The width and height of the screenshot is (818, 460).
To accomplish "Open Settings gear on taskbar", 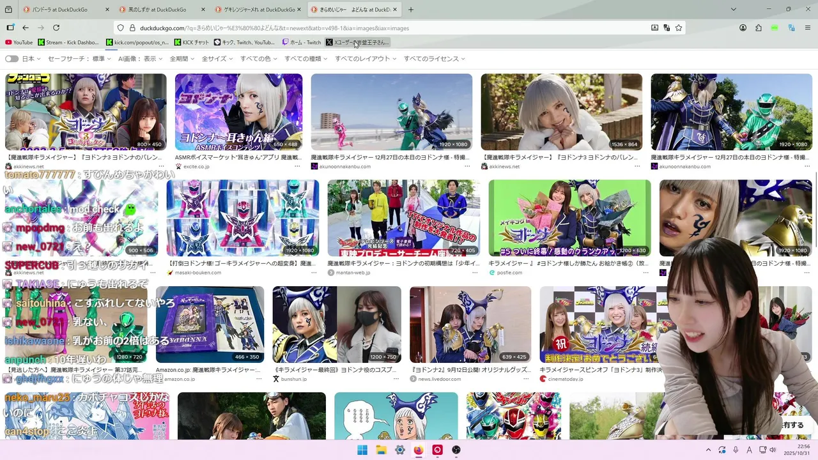I will [x=400, y=450].
